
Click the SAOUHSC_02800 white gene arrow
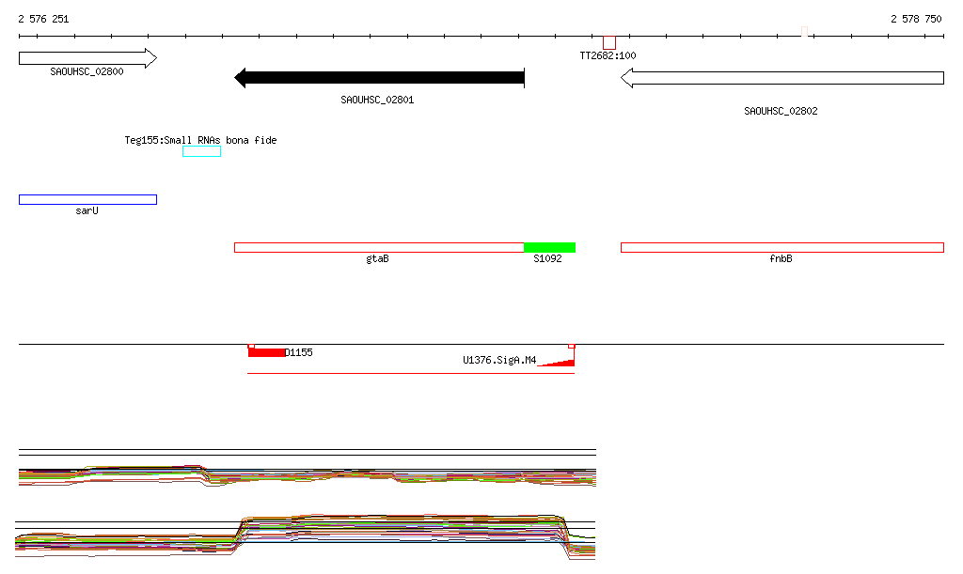[87, 58]
